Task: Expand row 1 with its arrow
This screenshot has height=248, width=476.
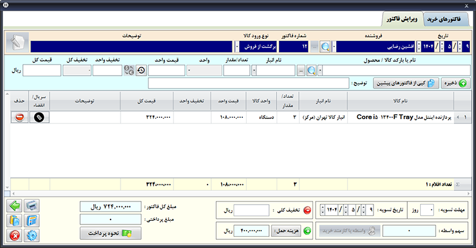Action: click(458, 117)
